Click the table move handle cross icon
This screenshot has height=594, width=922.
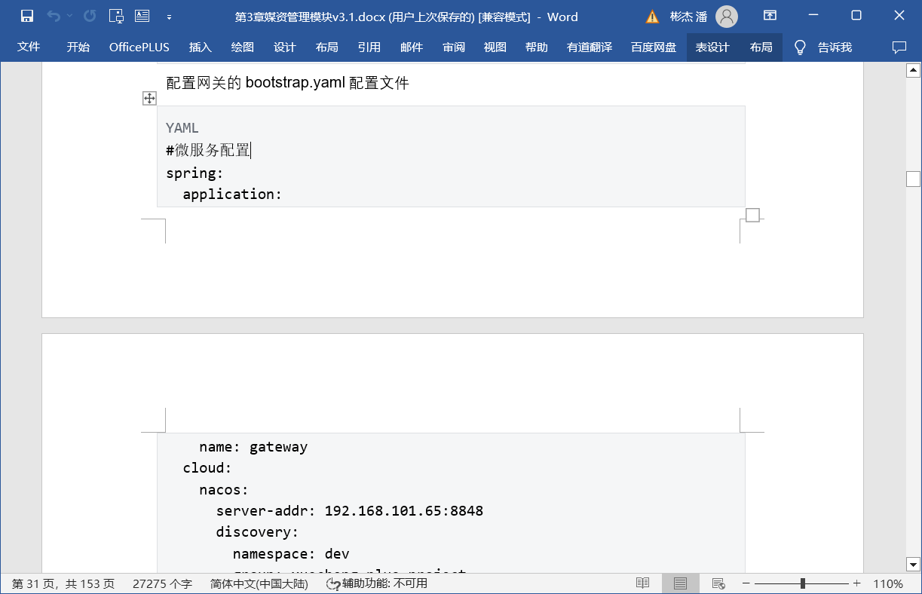coord(149,98)
